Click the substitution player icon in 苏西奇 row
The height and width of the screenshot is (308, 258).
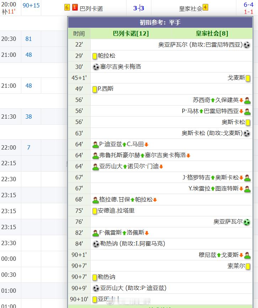[x=247, y=101]
